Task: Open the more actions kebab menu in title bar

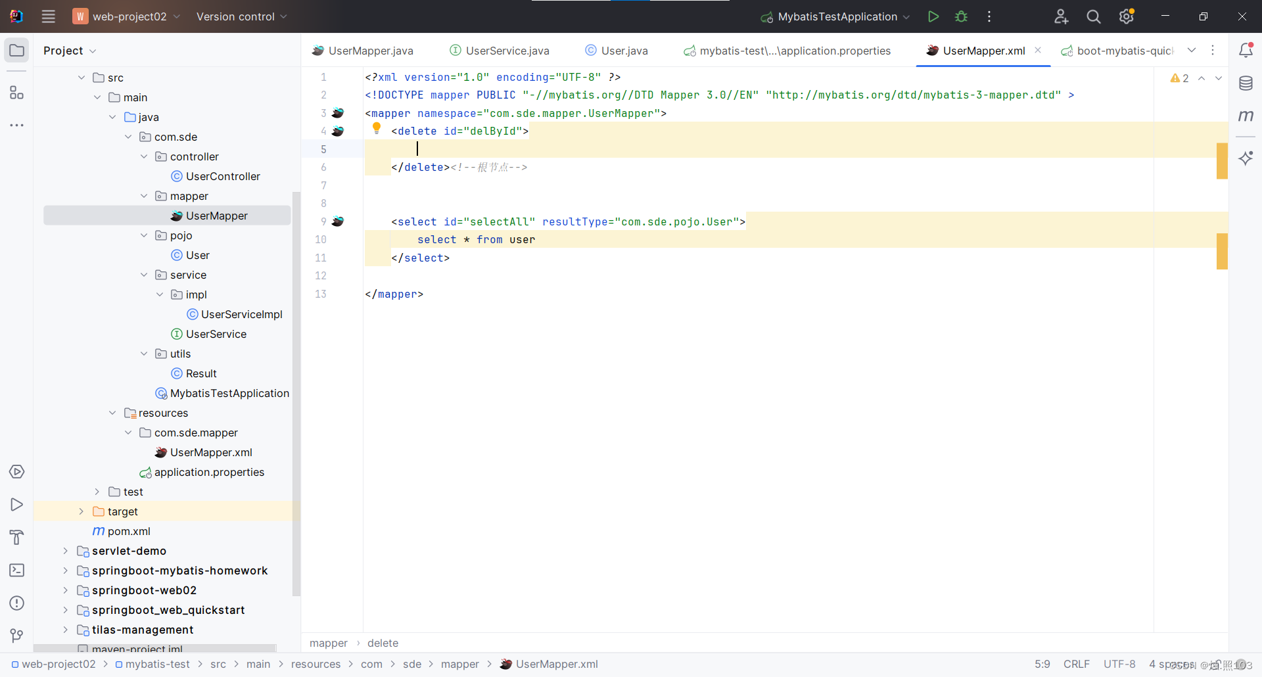Action: 989,16
